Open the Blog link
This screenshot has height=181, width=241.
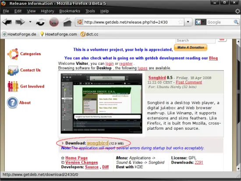coord(213,58)
